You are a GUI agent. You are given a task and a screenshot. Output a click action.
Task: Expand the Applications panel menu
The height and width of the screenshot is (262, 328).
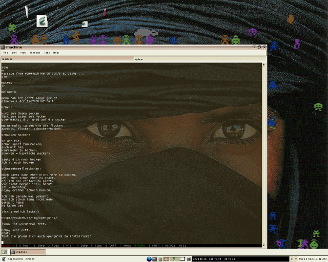14,259
